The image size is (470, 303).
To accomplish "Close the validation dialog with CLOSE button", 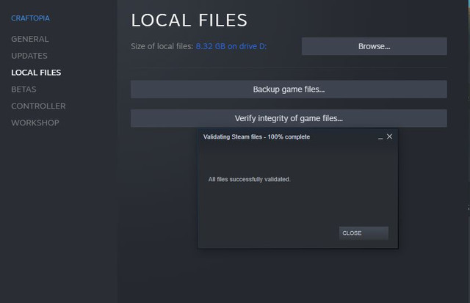I will (x=364, y=233).
